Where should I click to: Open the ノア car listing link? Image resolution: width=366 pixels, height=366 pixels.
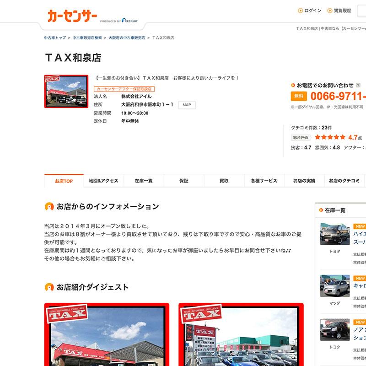click(x=360, y=334)
